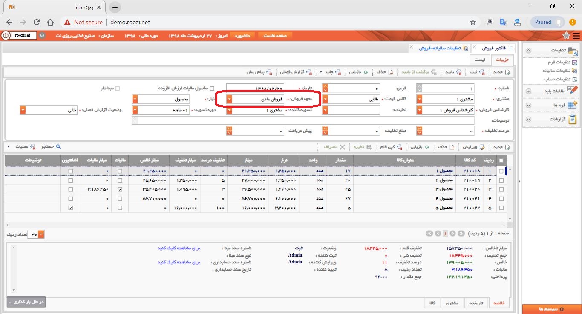Open the خلاصه (Summary) bottom tab
The height and width of the screenshot is (314, 582).
coord(499,303)
